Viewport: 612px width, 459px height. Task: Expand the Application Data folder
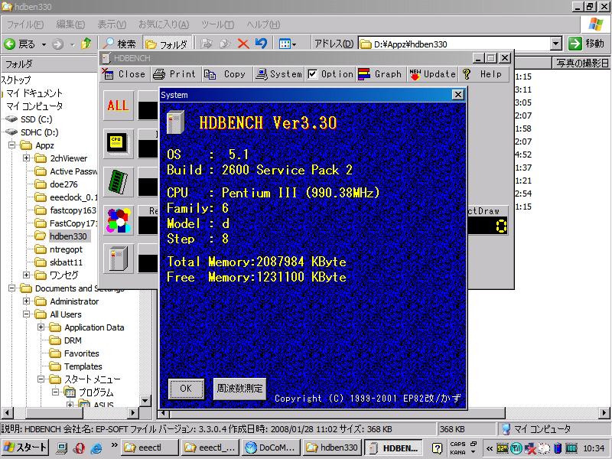[41, 327]
